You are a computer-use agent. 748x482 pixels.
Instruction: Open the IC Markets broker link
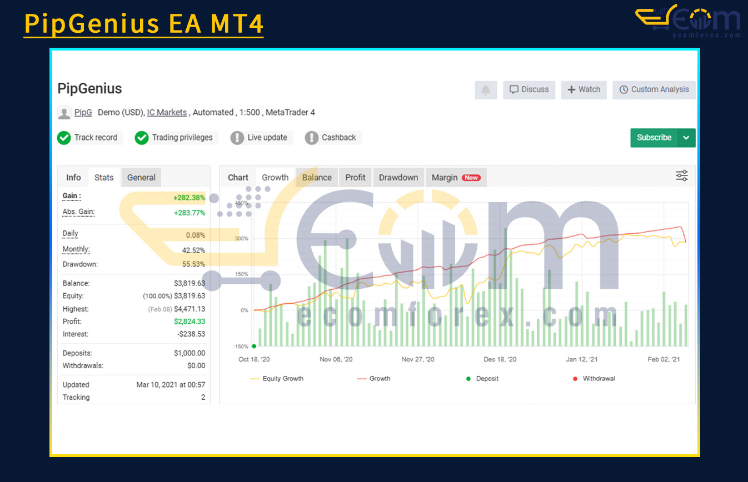pyautogui.click(x=167, y=112)
